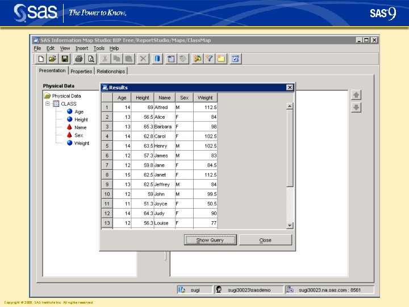Viewport: 409px width, 307px height.
Task: Click the Delete X toolbar icon
Action: point(143,59)
